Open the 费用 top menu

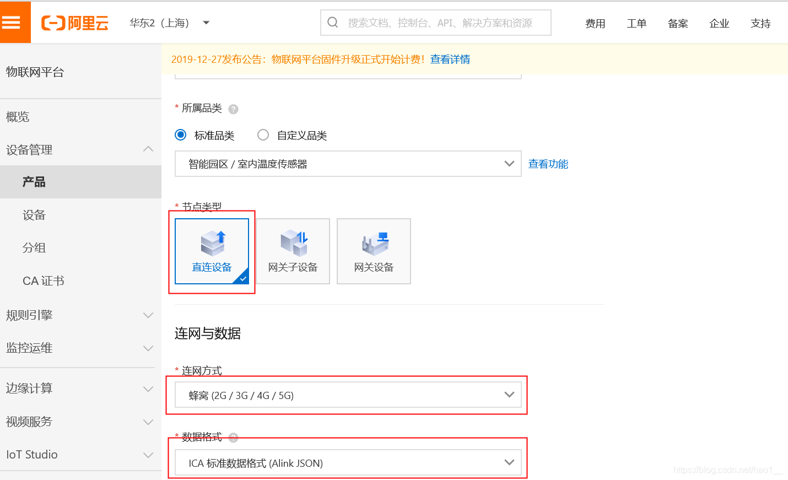[x=595, y=23]
